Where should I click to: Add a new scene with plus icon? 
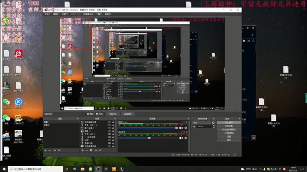click(x=46, y=150)
